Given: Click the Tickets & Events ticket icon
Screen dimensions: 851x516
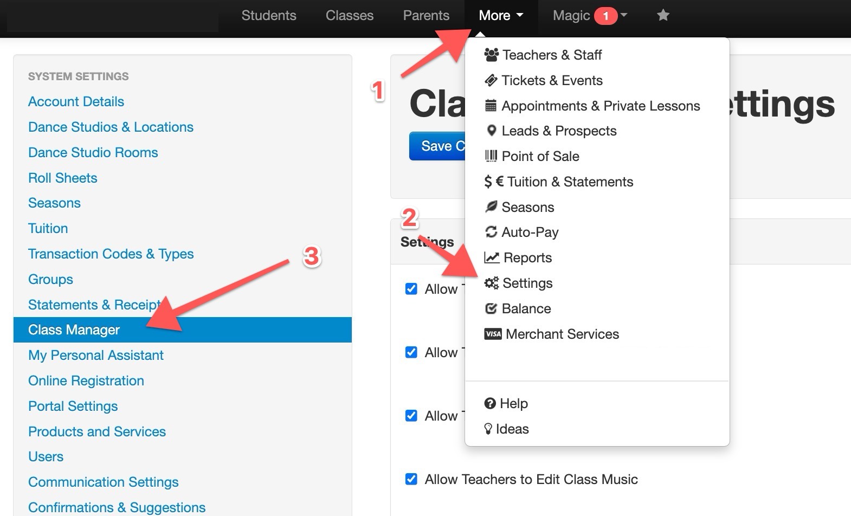Looking at the screenshot, I should (x=491, y=80).
